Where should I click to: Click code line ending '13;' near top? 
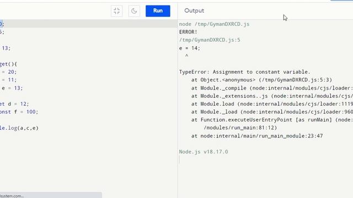[6, 48]
